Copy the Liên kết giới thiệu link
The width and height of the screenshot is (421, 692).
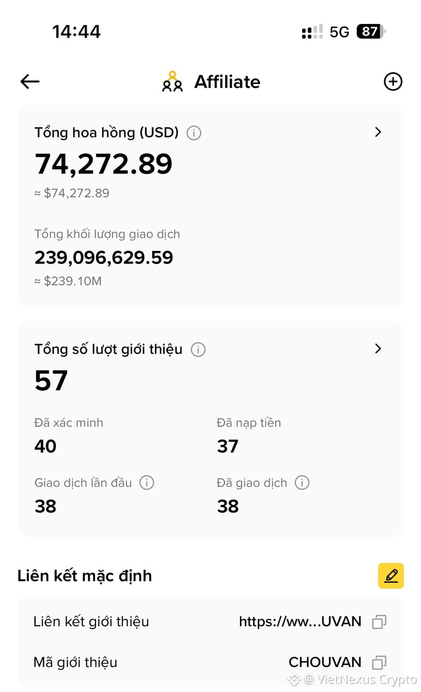(379, 622)
